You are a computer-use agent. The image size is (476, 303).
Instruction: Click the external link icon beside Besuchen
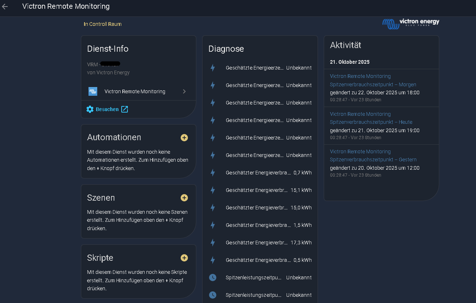tap(125, 109)
